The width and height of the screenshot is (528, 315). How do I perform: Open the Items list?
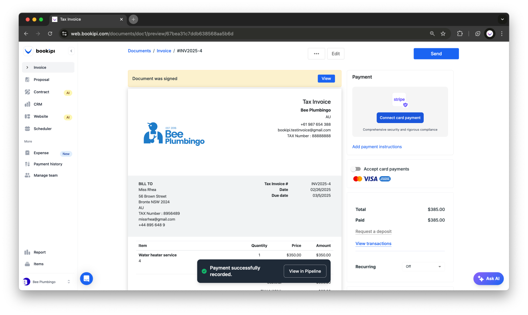pyautogui.click(x=38, y=264)
